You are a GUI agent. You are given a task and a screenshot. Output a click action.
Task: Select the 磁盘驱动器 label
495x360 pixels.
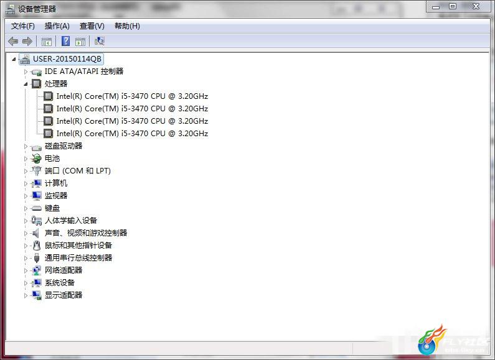tap(64, 146)
